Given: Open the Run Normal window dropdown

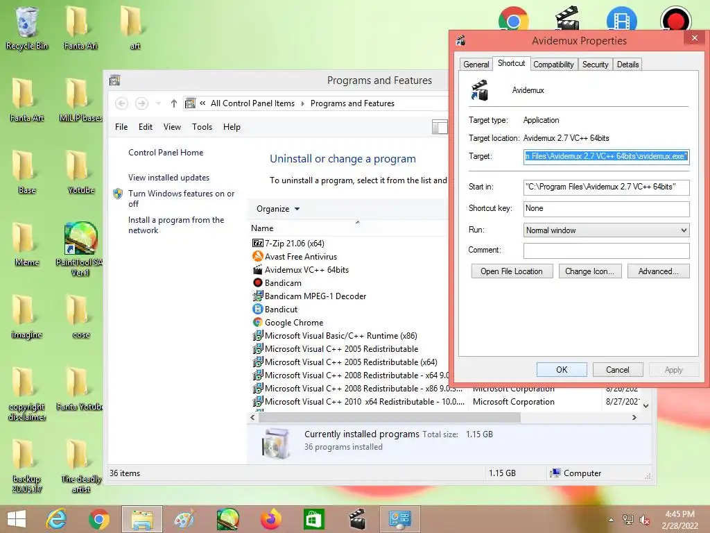Looking at the screenshot, I should (606, 230).
